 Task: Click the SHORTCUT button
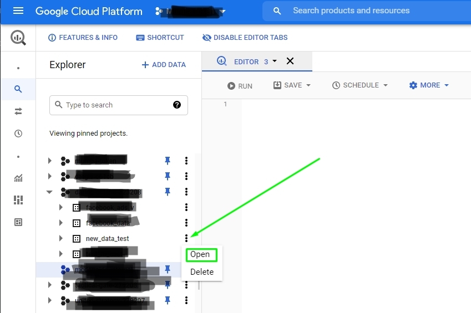coord(160,38)
